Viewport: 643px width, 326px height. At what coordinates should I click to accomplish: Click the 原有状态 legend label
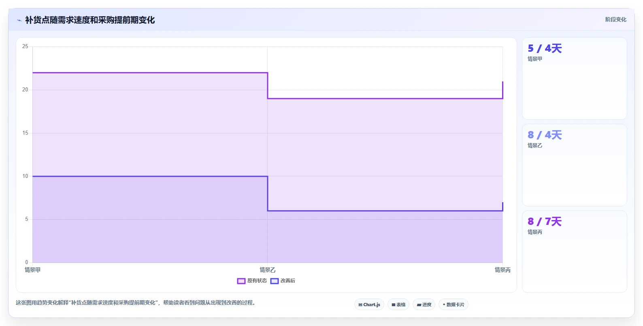[257, 281]
